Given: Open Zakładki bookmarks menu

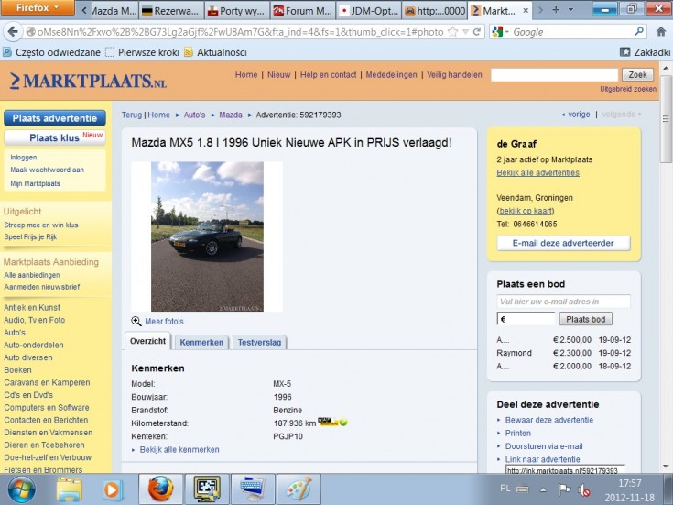Looking at the screenshot, I should 646,52.
